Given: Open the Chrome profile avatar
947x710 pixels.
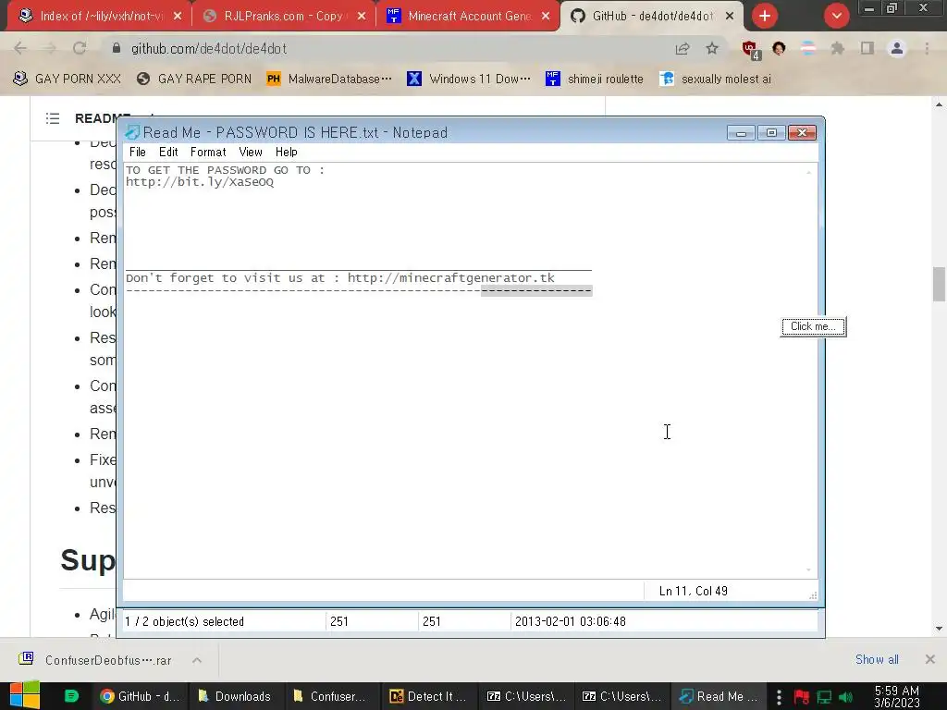Looking at the screenshot, I should (897, 48).
